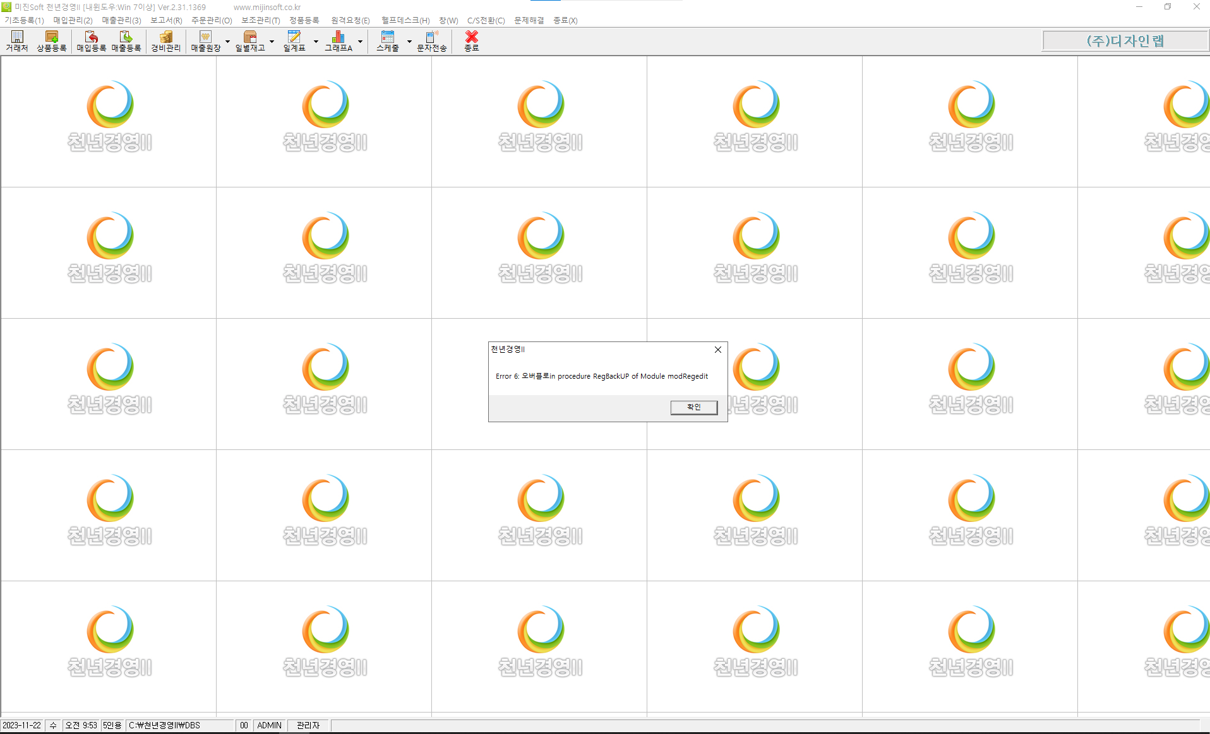Open 매출원장 sales ledger
1210x734 pixels.
(206, 41)
